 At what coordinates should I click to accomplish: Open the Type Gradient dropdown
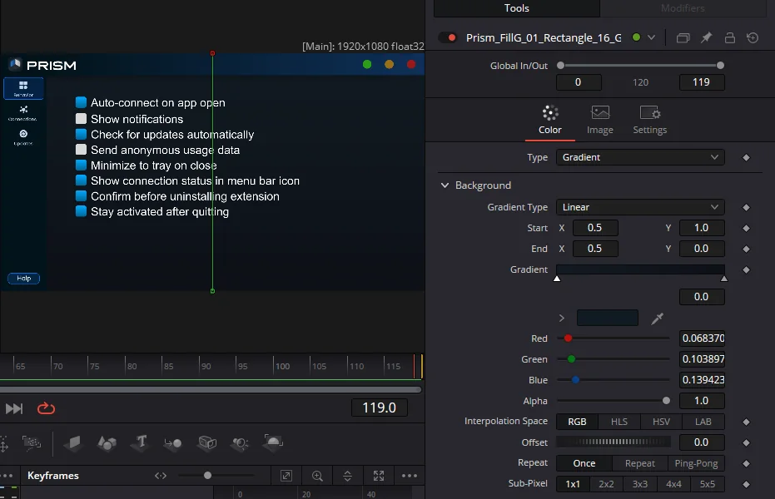coord(640,157)
